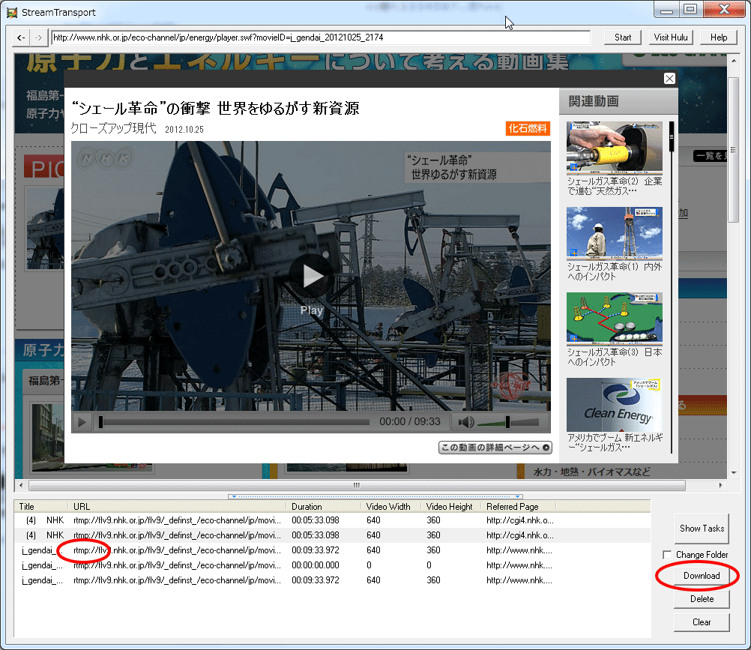The image size is (751, 650).
Task: Select the stream row with duration 00:00:00.000
Action: 332,565
